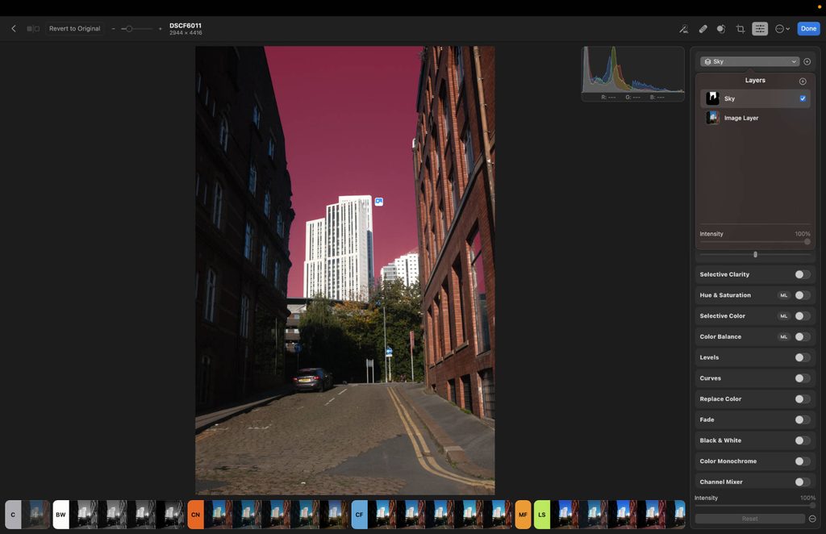Click the zoom out minus icon

113,29
